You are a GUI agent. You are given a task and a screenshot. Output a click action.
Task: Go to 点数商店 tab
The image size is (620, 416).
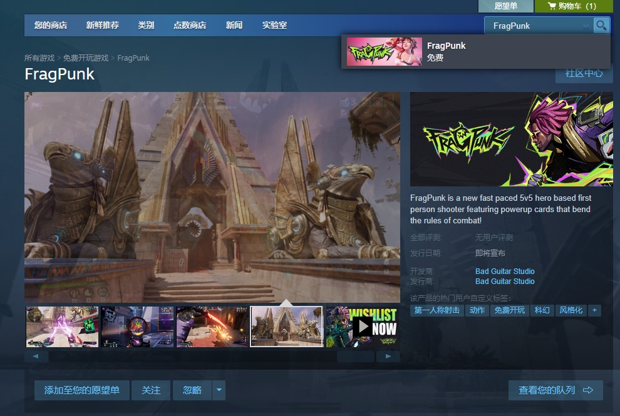[x=190, y=25]
